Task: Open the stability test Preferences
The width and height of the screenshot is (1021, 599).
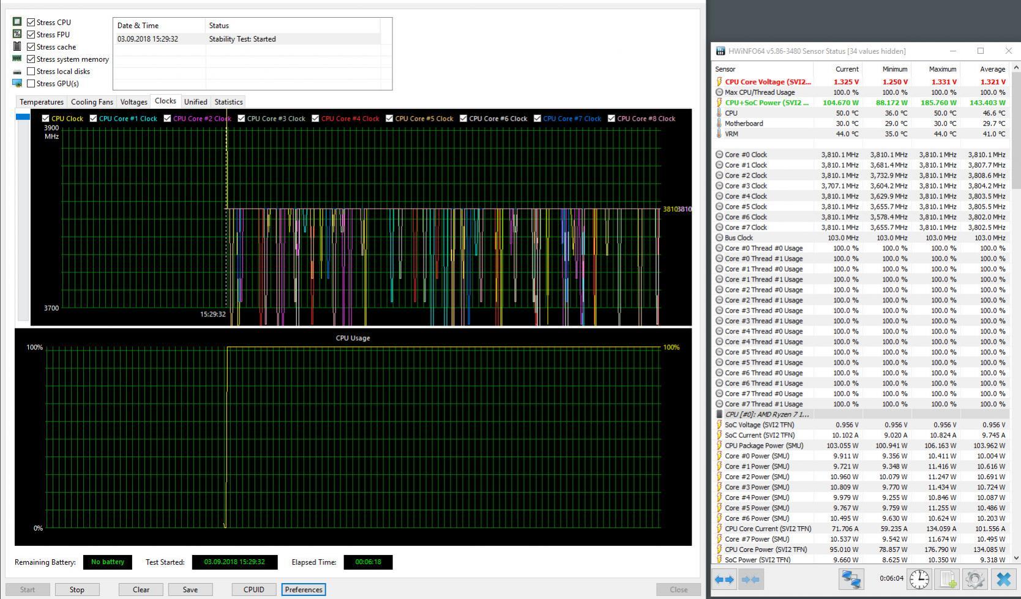Action: (x=304, y=589)
